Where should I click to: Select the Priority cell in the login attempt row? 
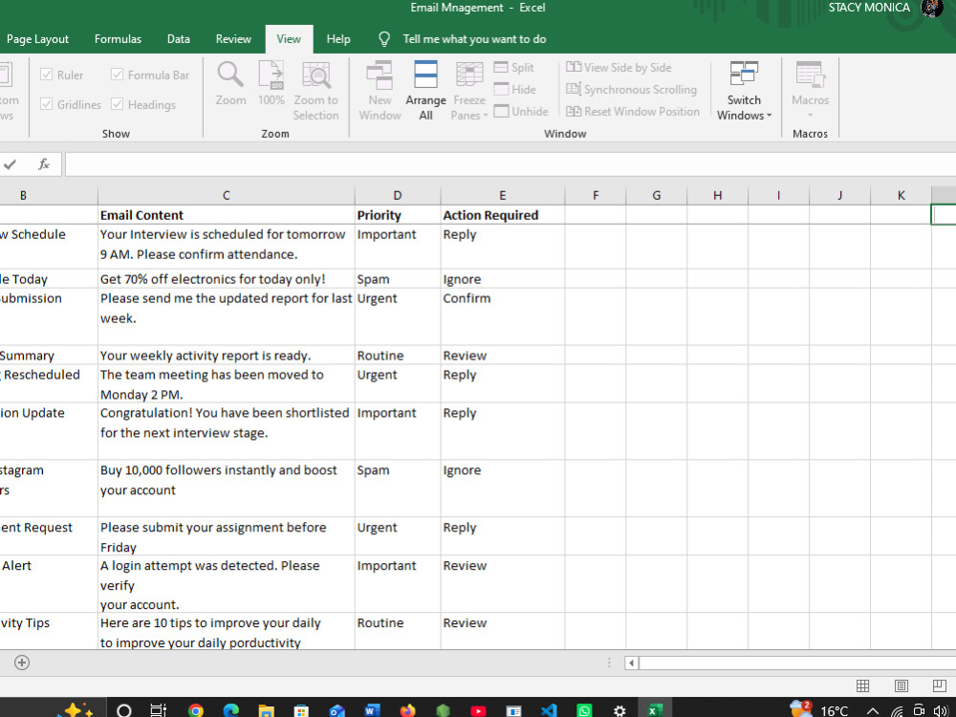click(x=398, y=584)
